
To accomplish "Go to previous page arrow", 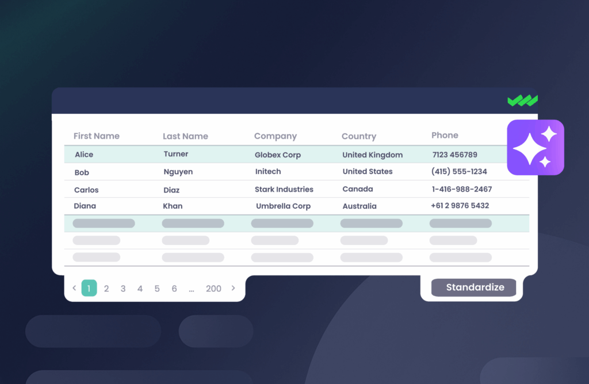I will [74, 288].
